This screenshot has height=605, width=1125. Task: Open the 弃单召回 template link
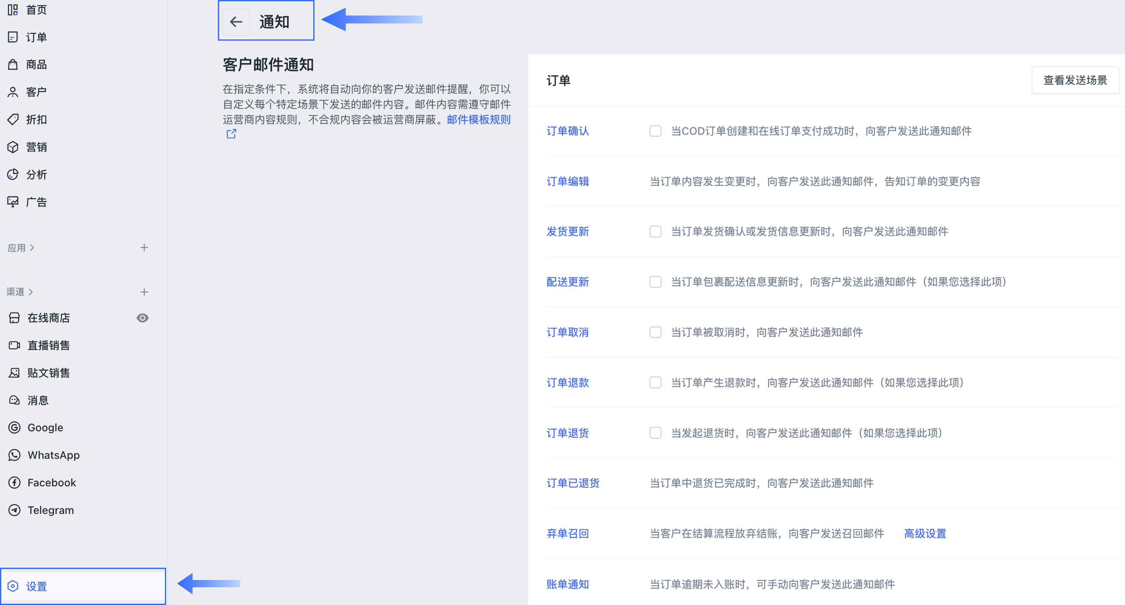(x=568, y=533)
